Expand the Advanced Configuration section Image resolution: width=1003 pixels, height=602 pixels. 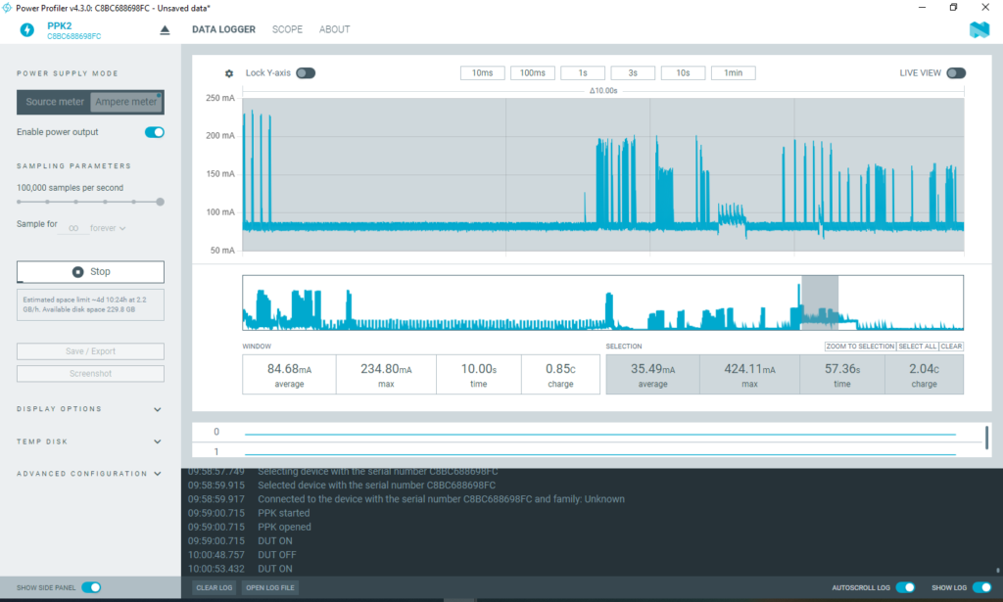[158, 474]
